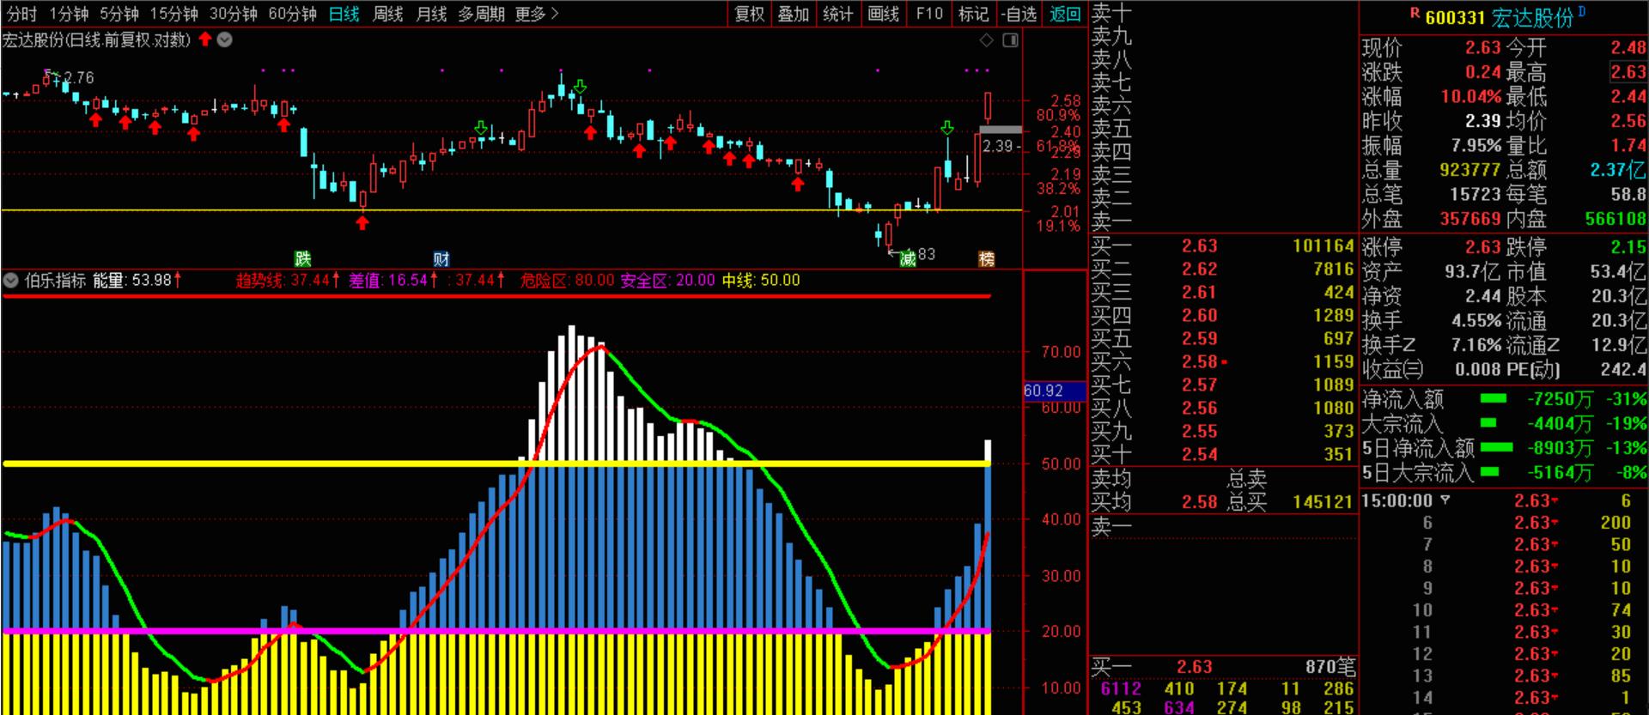
Task: Click the 总量 value 923777
Action: [x=1469, y=170]
